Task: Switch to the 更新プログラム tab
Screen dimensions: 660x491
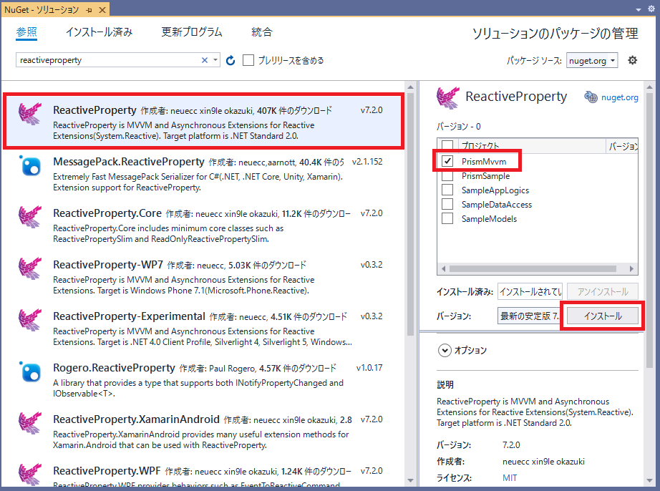Action: point(192,32)
